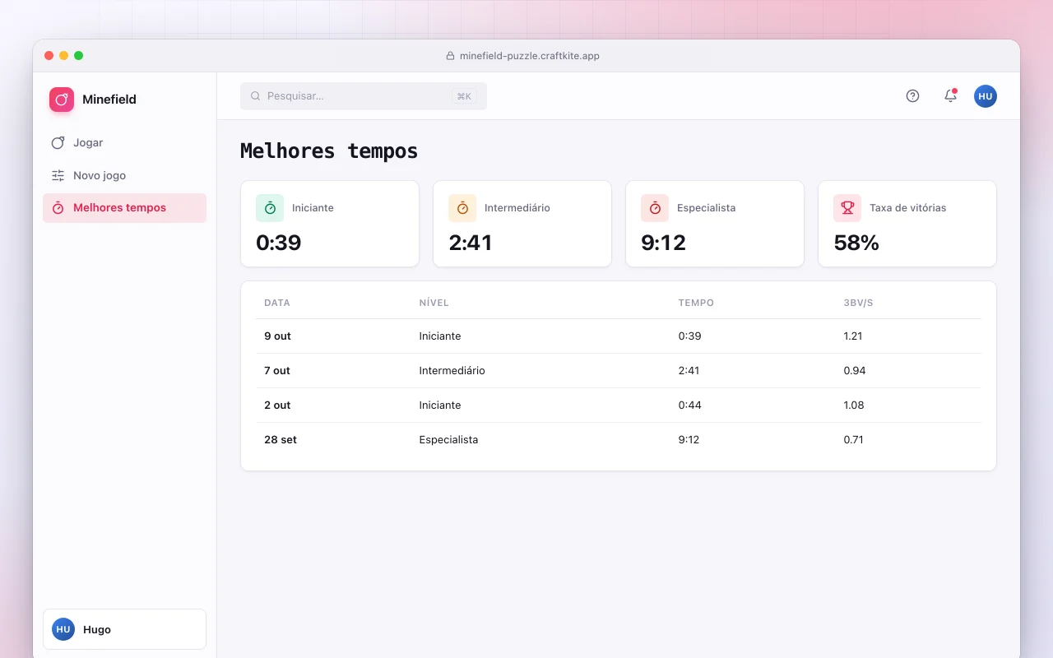Open the Novo jogo menu item

[x=124, y=175]
